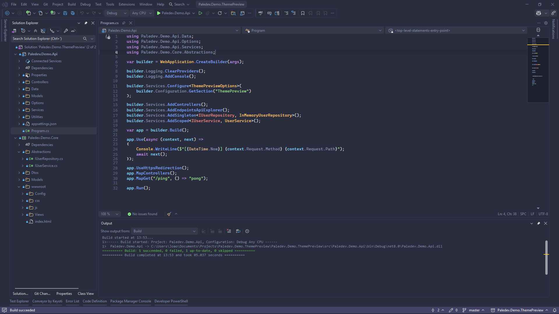Click the Restart circular arrow icon
The width and height of the screenshot is (559, 314).
pos(220,13)
